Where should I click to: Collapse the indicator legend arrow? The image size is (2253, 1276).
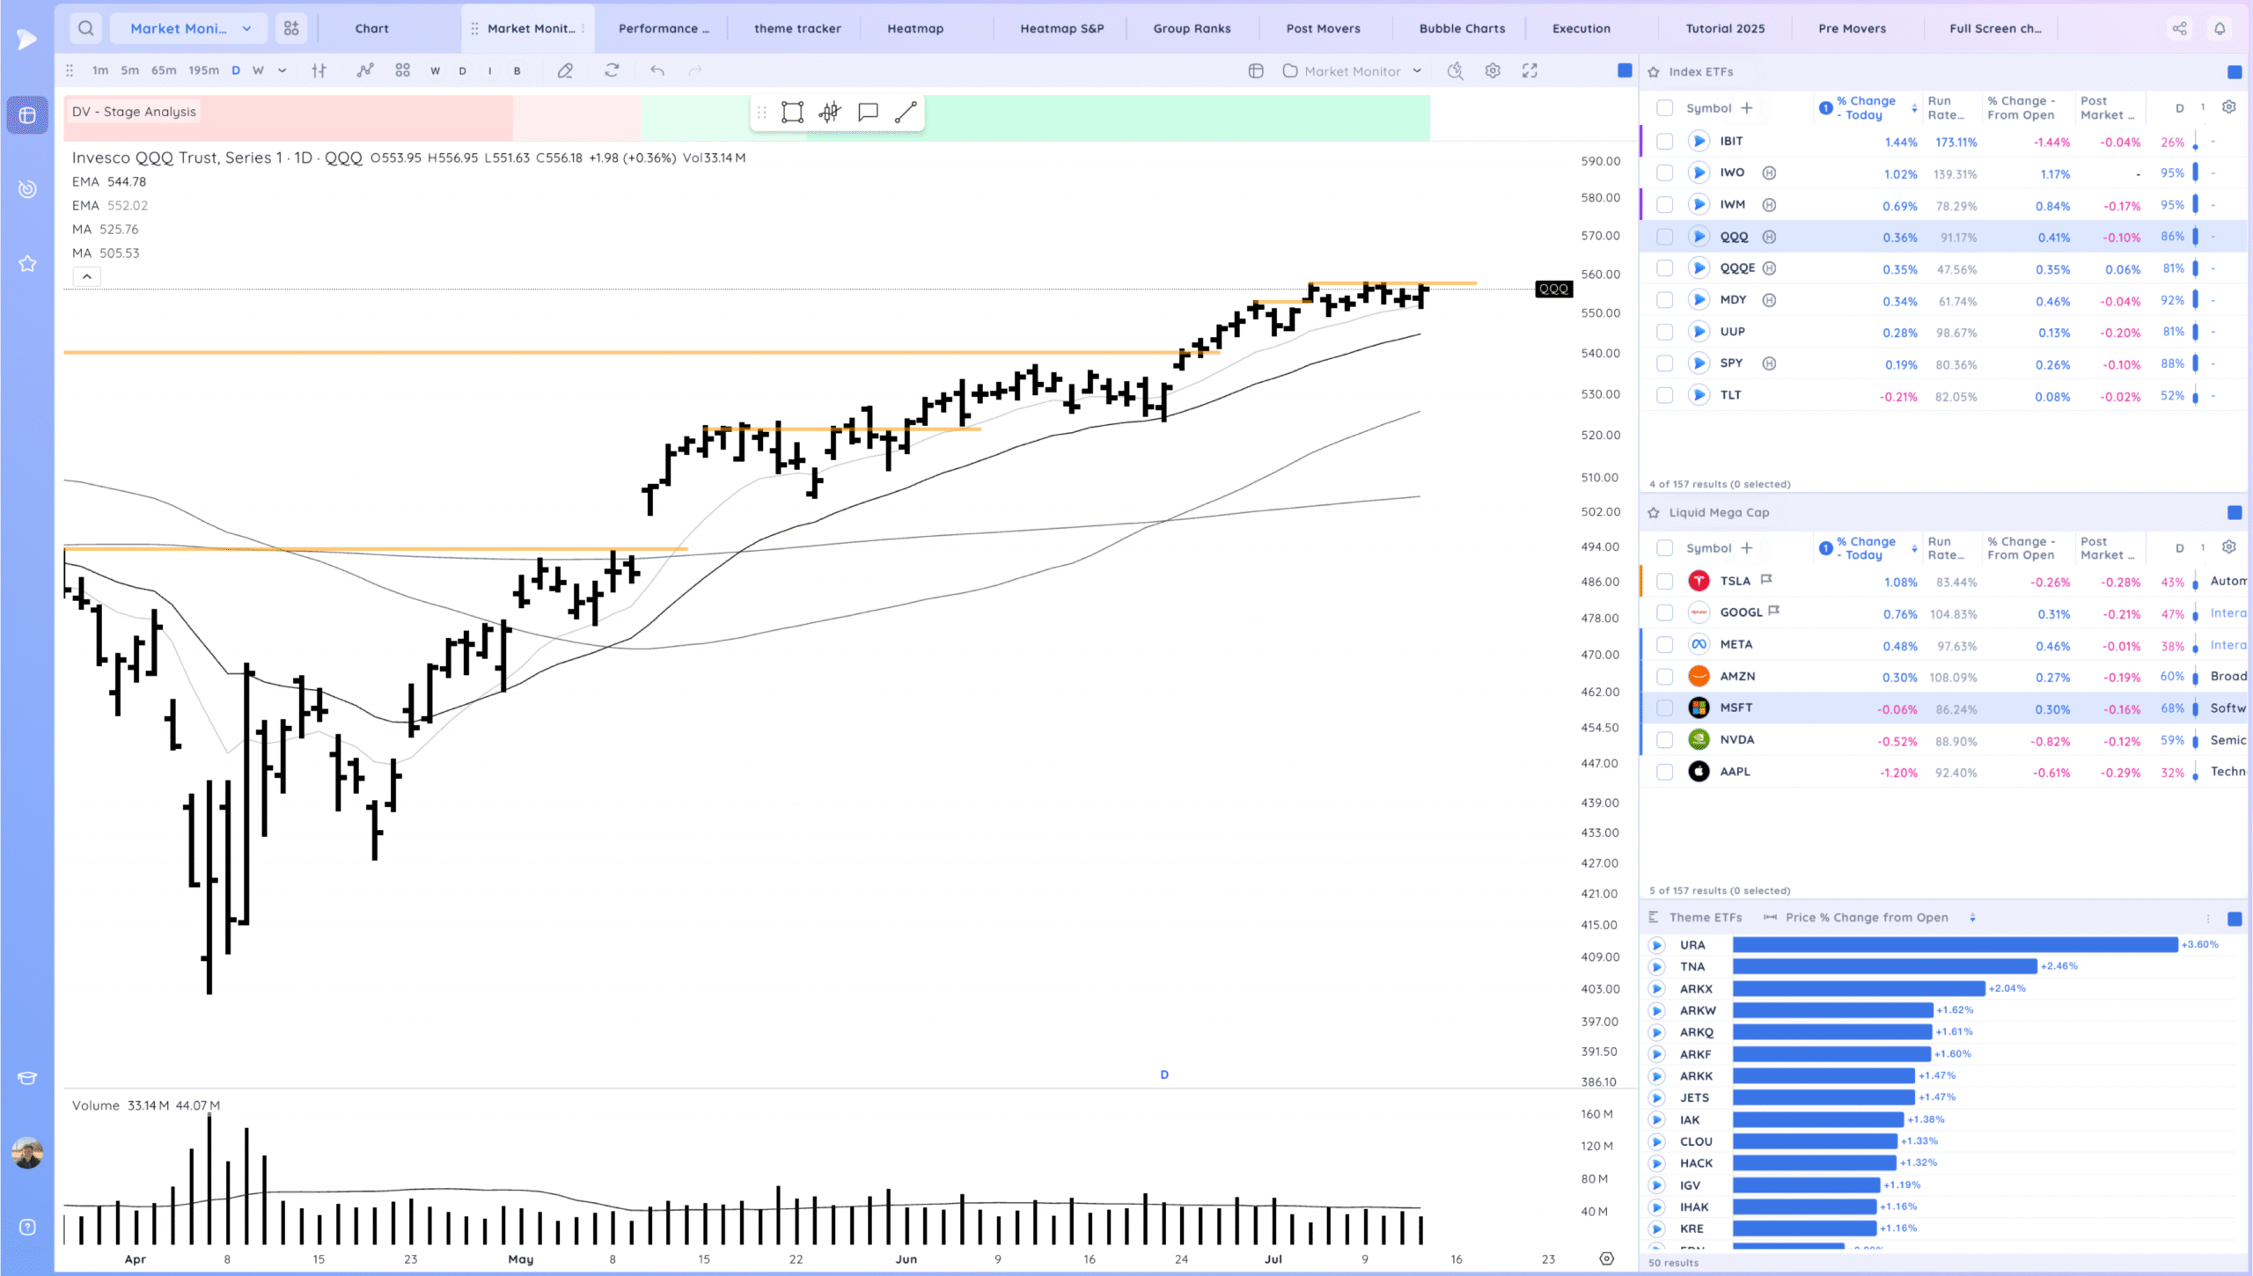[x=86, y=276]
